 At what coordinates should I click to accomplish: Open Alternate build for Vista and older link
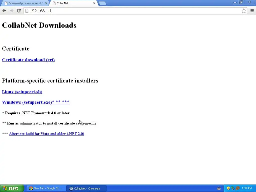[46, 134]
